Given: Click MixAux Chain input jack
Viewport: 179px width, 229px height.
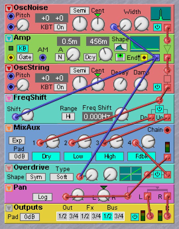Looking at the screenshot, I should pyautogui.click(x=167, y=130).
